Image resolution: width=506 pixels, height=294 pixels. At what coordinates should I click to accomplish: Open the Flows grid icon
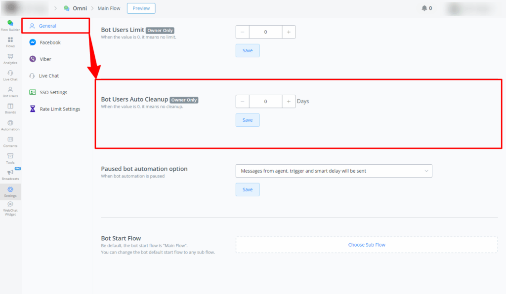click(10, 40)
